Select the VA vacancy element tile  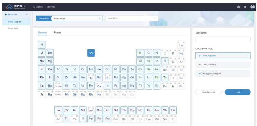point(91,53)
